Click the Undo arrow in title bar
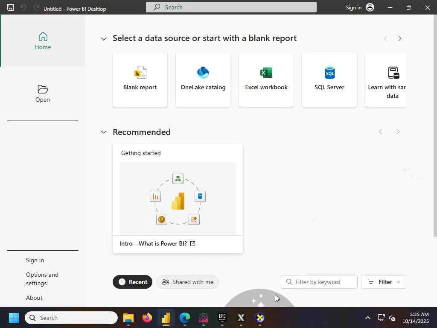 pyautogui.click(x=23, y=8)
